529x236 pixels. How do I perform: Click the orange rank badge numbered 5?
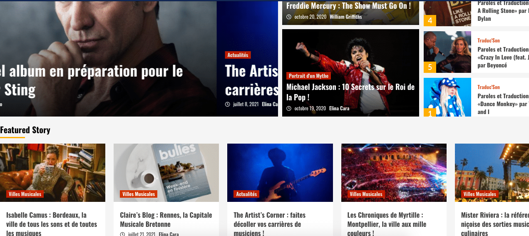[x=430, y=67]
